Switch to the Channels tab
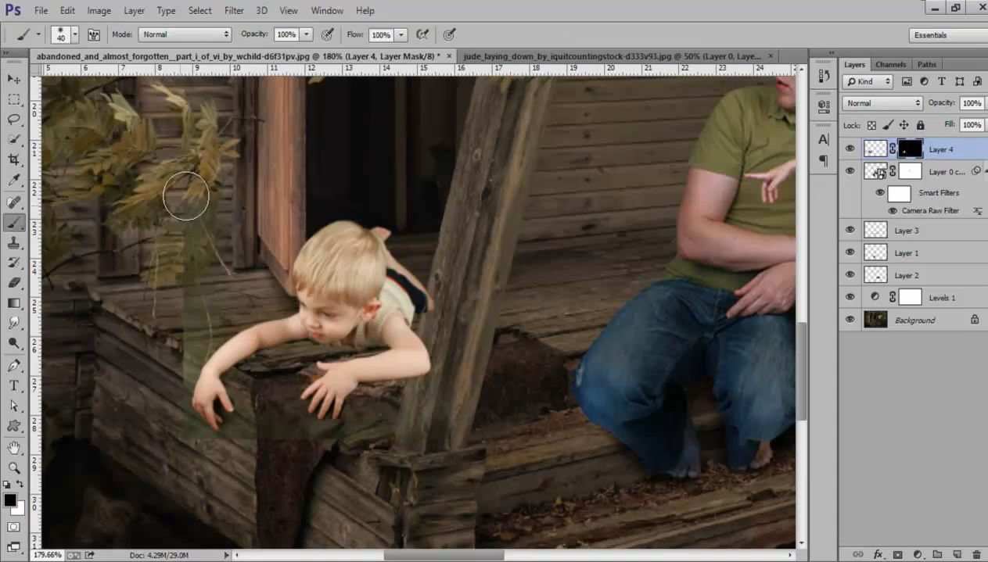Screen dimensions: 988x562 coord(890,65)
